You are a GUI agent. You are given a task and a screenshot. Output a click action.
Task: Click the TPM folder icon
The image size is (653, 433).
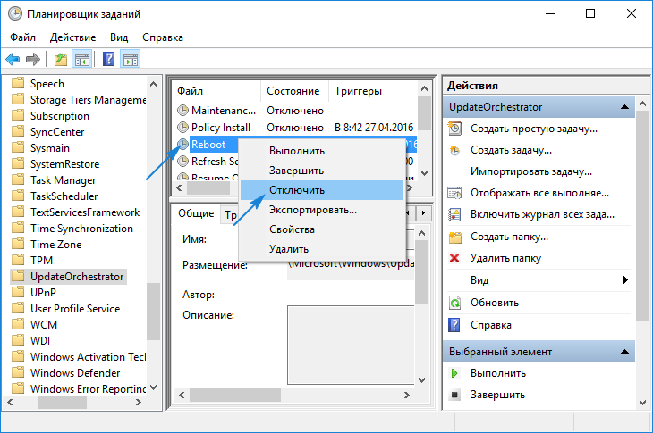[x=18, y=260]
